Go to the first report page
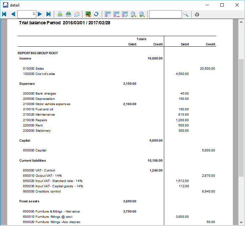Viewport: 245px width, 226px height. pyautogui.click(x=4, y=14)
